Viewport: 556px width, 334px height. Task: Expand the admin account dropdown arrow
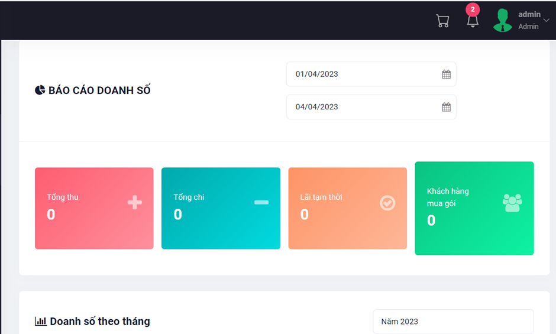tap(546, 21)
